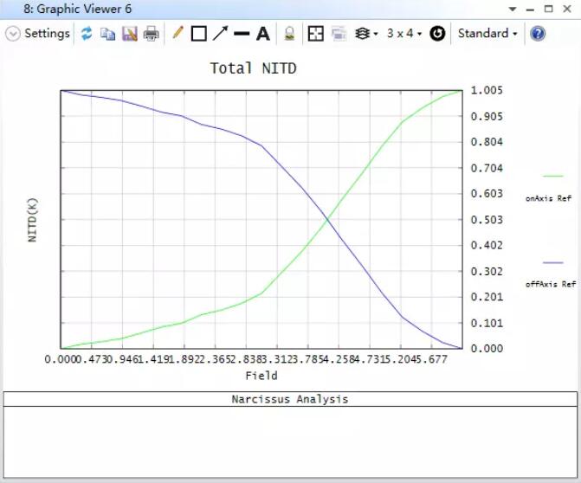Open the help question mark icon
Screen dimensions: 581x483
tap(538, 34)
